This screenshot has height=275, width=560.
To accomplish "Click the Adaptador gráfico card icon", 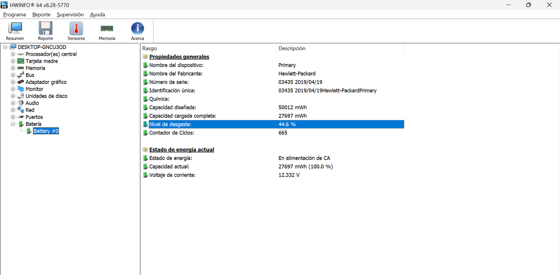I will (21, 82).
